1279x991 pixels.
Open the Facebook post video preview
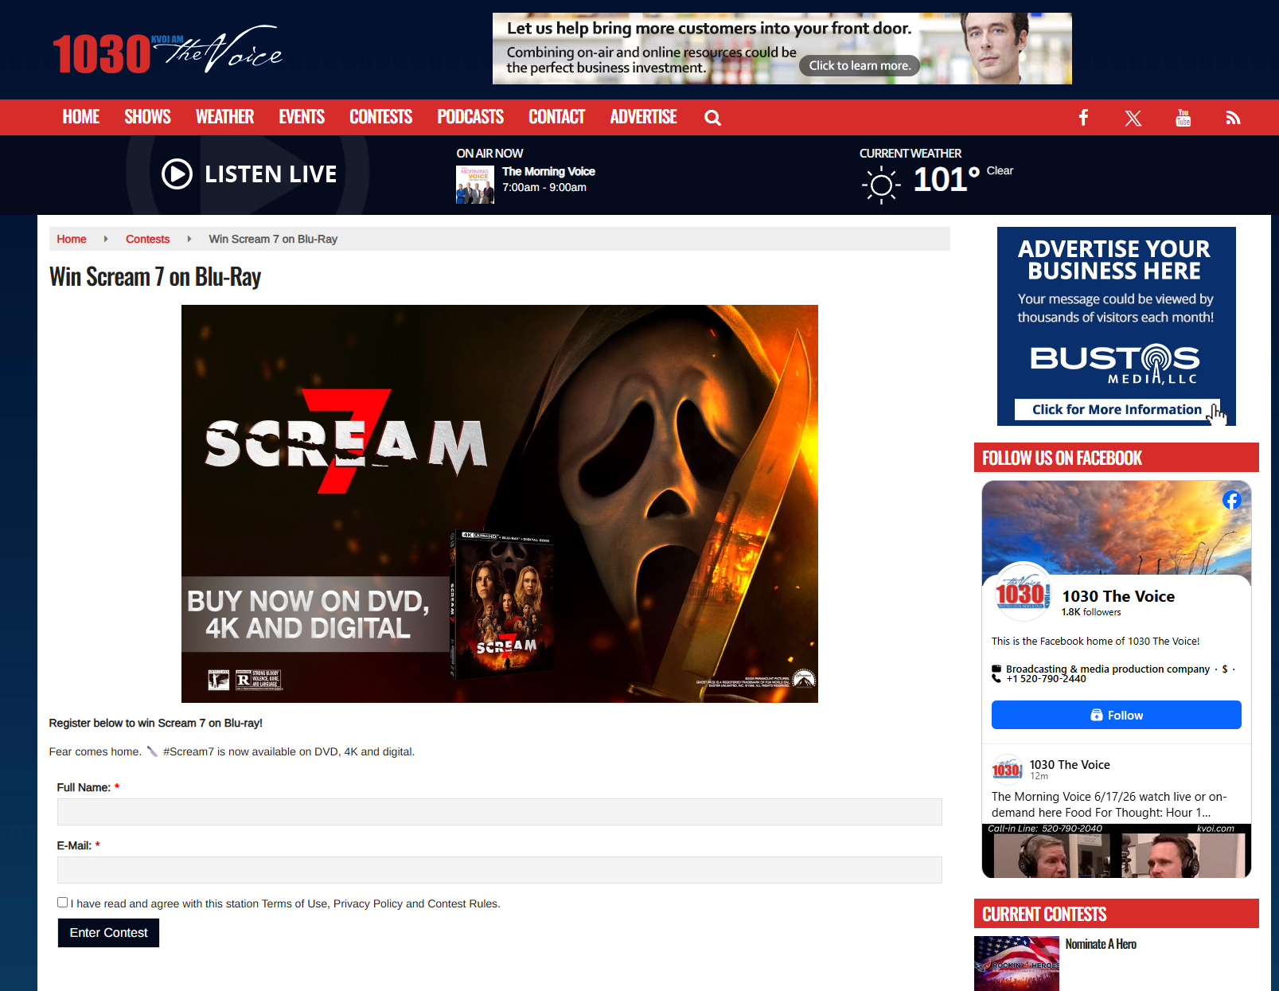click(1117, 851)
